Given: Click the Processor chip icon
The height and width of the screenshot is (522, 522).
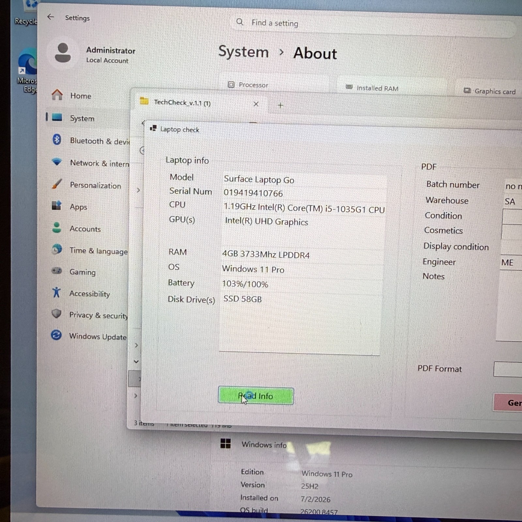Looking at the screenshot, I should (x=231, y=84).
